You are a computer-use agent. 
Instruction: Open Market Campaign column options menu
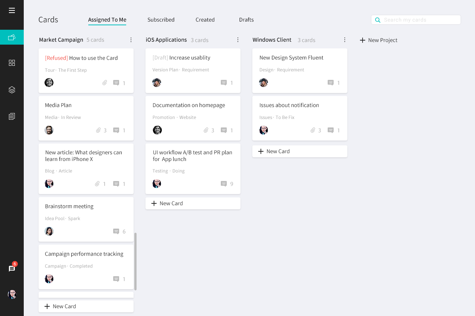(x=131, y=40)
